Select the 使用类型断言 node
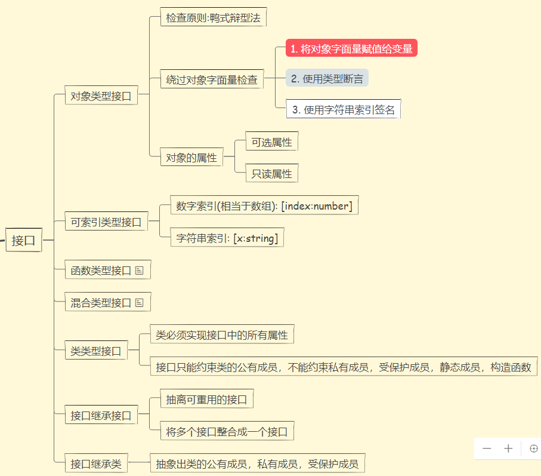 pyautogui.click(x=327, y=78)
